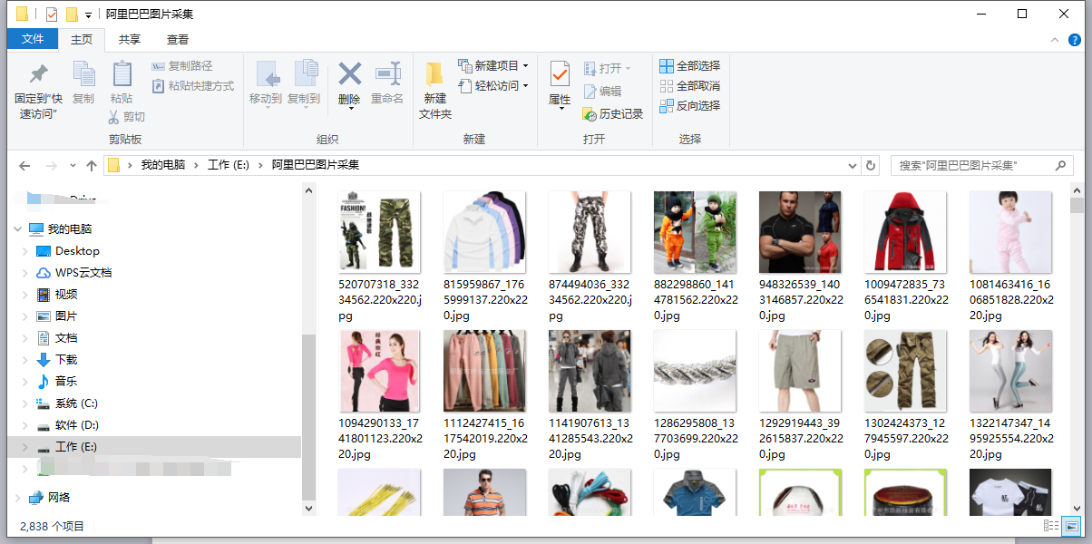Click the 属性 properties icon
Screen dimensions: 1092x544
(560, 74)
